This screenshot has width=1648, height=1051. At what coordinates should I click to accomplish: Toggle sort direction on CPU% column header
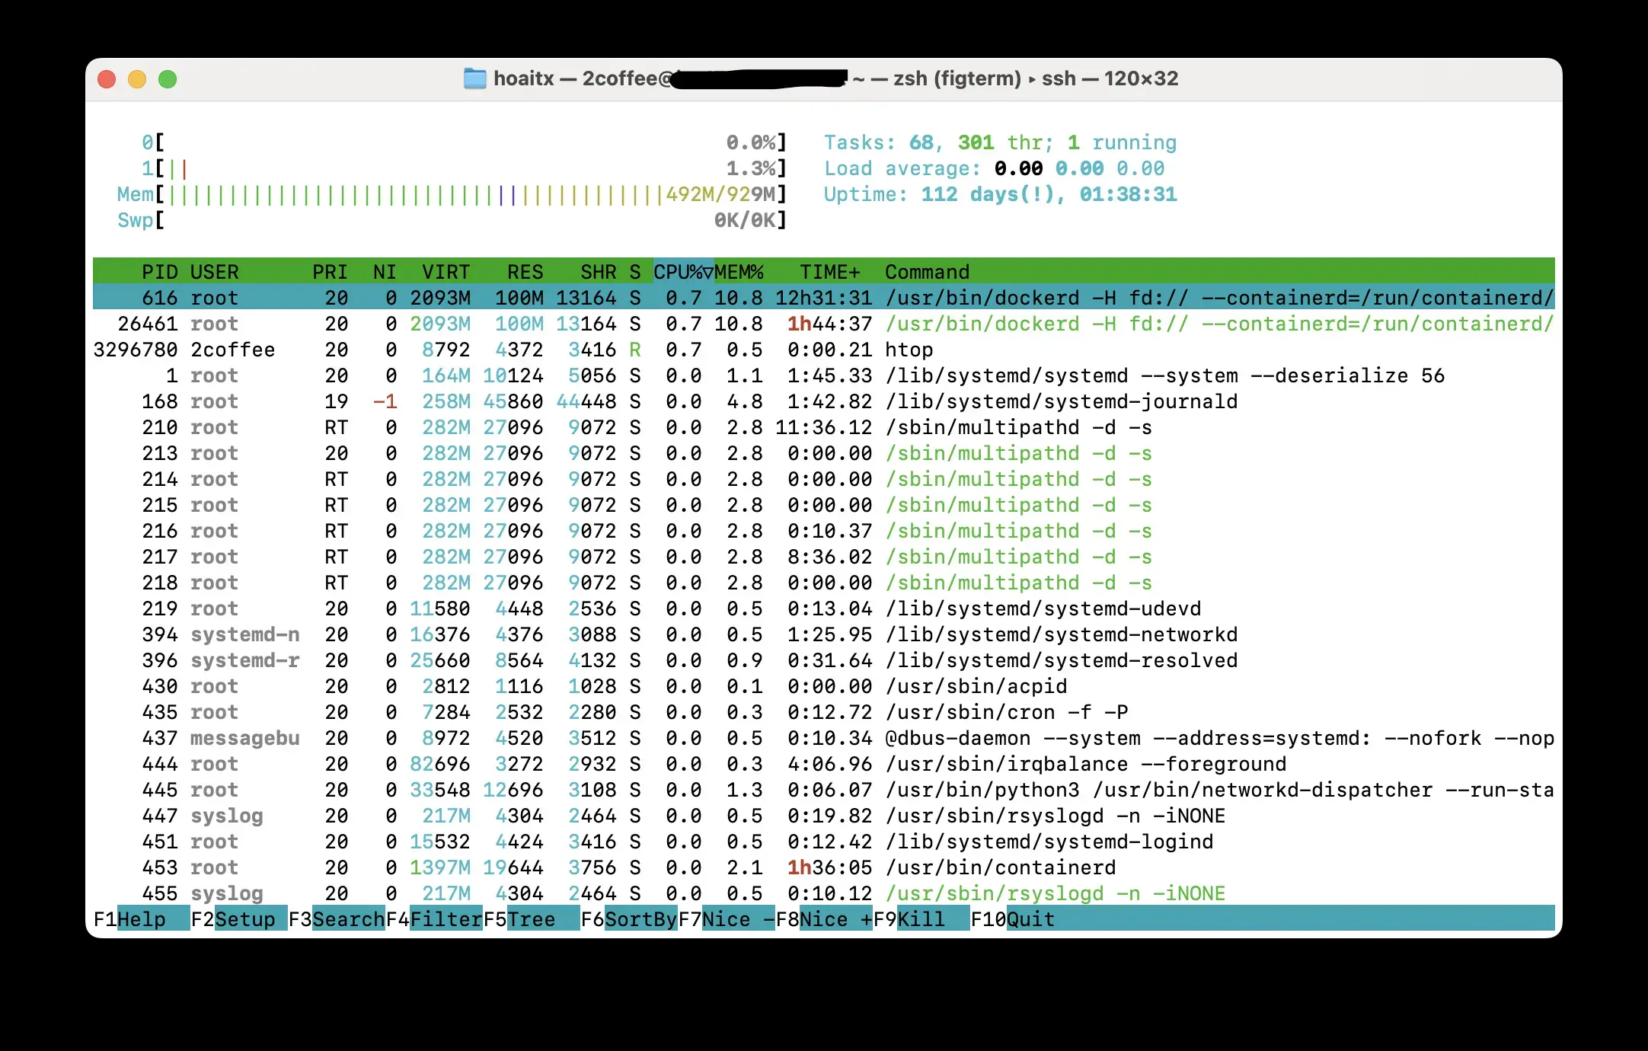point(683,272)
